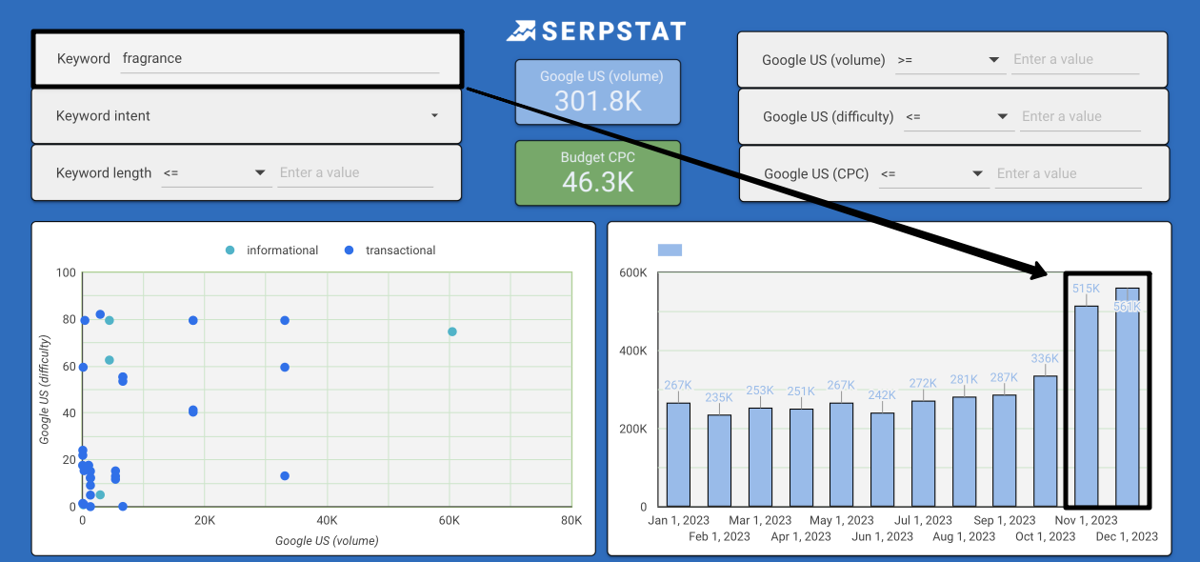
Task: Click the transactional legend dot in scatter chart
Action: click(x=349, y=251)
